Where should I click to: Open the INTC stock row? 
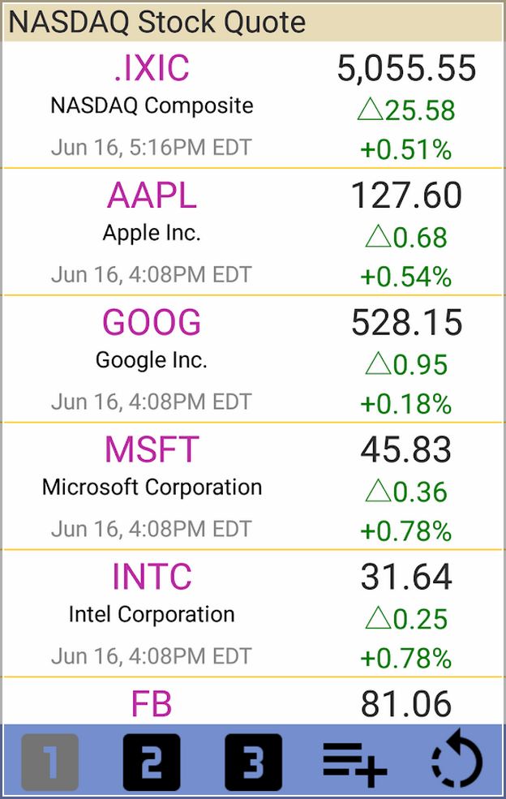[253, 613]
